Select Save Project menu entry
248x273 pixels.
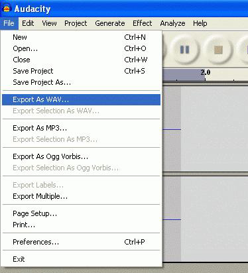(82, 71)
